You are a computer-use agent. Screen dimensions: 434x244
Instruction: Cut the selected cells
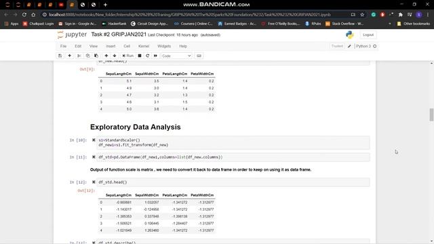[x=79, y=56]
